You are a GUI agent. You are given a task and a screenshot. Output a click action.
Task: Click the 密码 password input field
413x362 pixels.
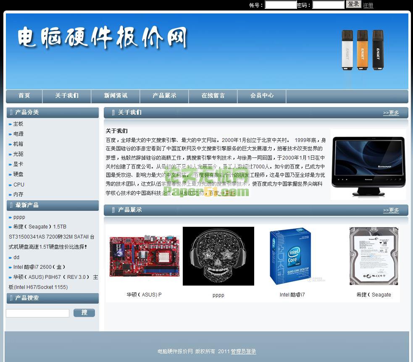[x=328, y=5]
